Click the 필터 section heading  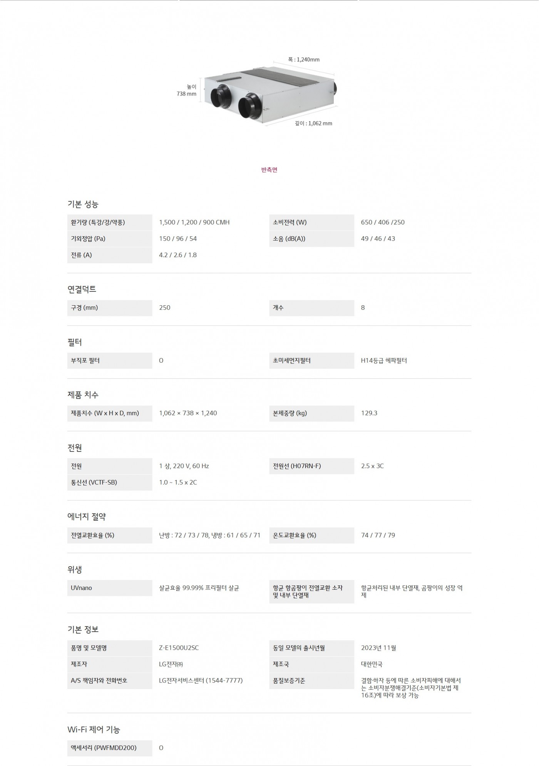coord(74,342)
